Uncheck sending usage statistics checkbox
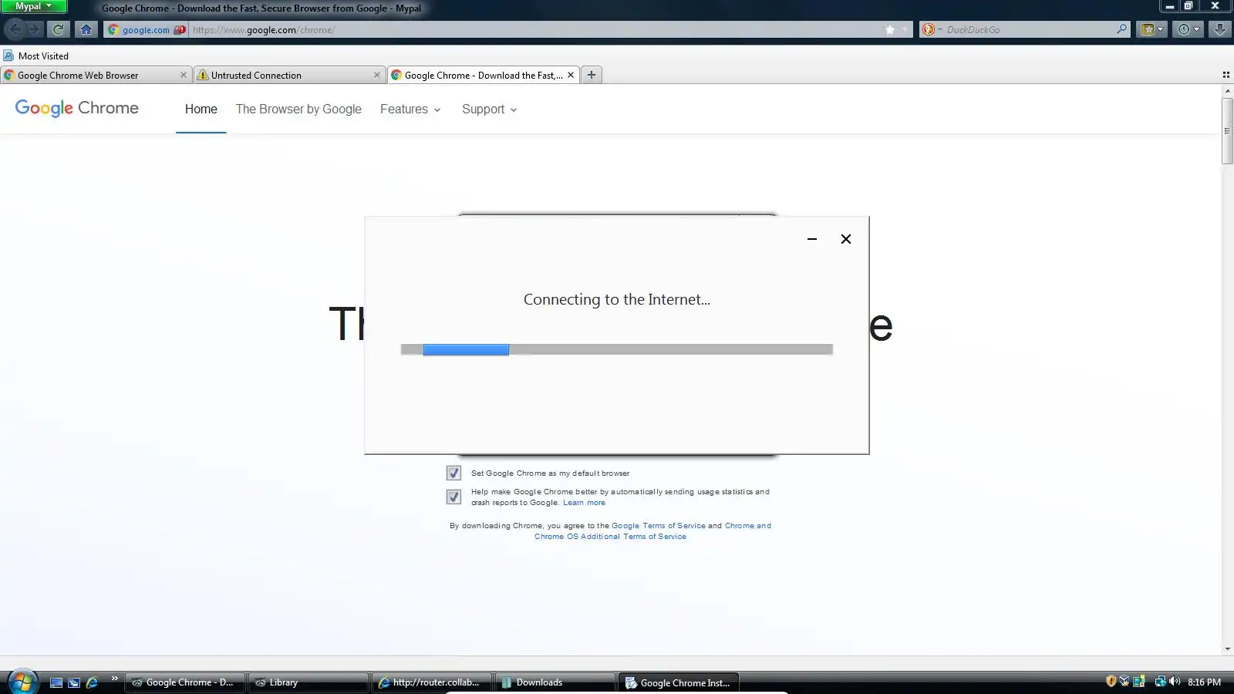Viewport: 1234px width, 694px height. [x=453, y=497]
